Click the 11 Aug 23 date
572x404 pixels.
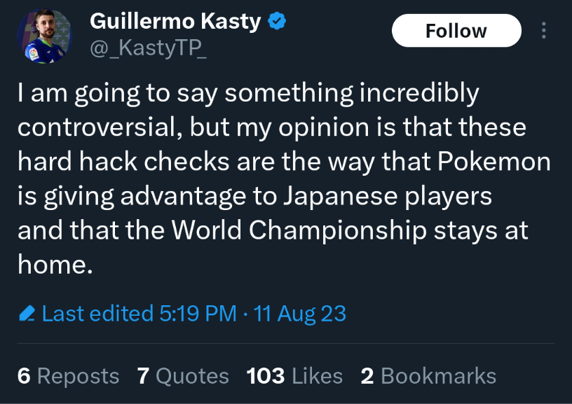tap(299, 313)
